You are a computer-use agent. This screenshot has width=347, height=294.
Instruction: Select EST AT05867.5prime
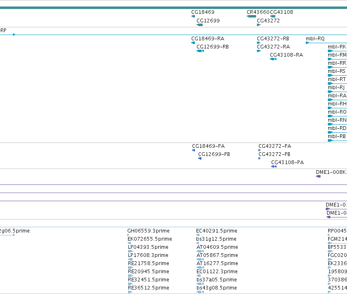pyautogui.click(x=217, y=256)
